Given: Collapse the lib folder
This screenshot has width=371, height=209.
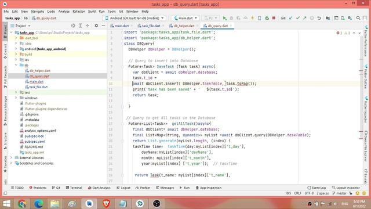Looking at the screenshot, I should coord(16,65).
